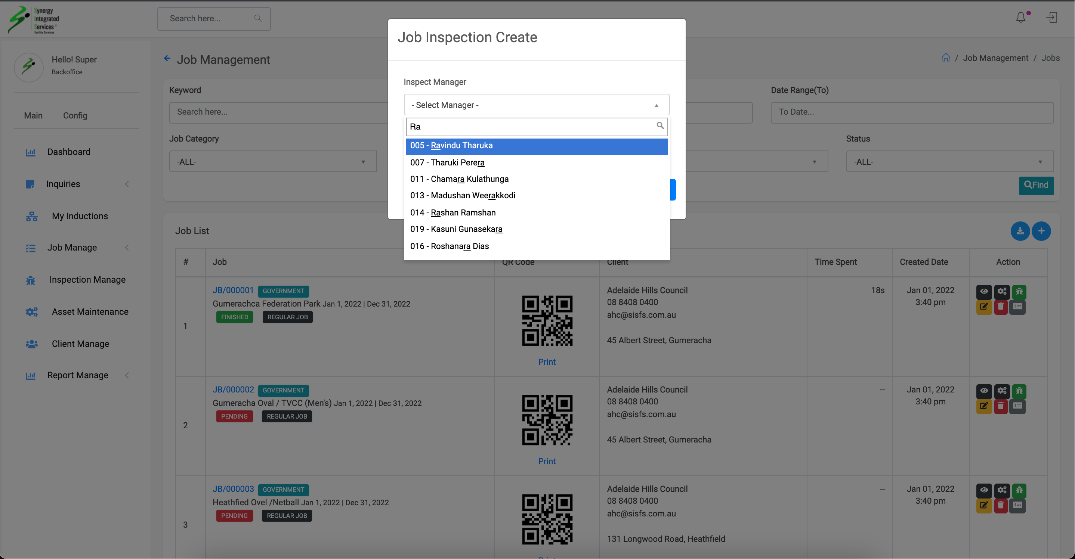Open the Status ALL dropdown
This screenshot has width=1075, height=559.
pyautogui.click(x=949, y=162)
